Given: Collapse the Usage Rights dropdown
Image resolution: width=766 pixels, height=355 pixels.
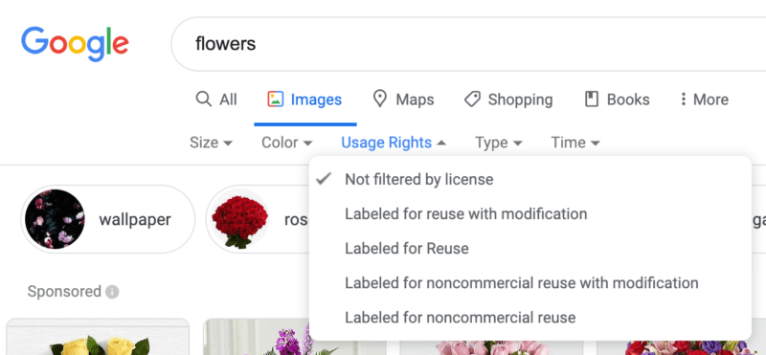Looking at the screenshot, I should (394, 143).
